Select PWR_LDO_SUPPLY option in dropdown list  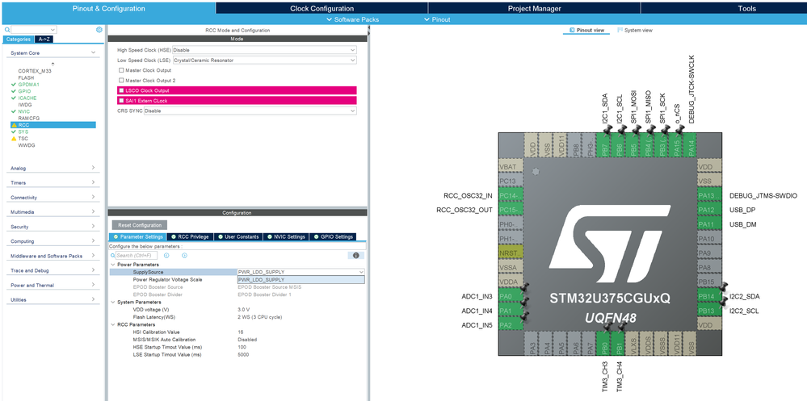[301, 280]
